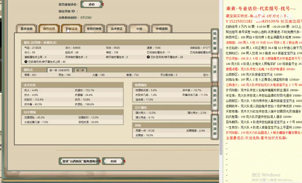Image resolution: width=302 pixels, height=183 pixels.
Task: Open the 我的还价 side button
Action: [x=215, y=98]
